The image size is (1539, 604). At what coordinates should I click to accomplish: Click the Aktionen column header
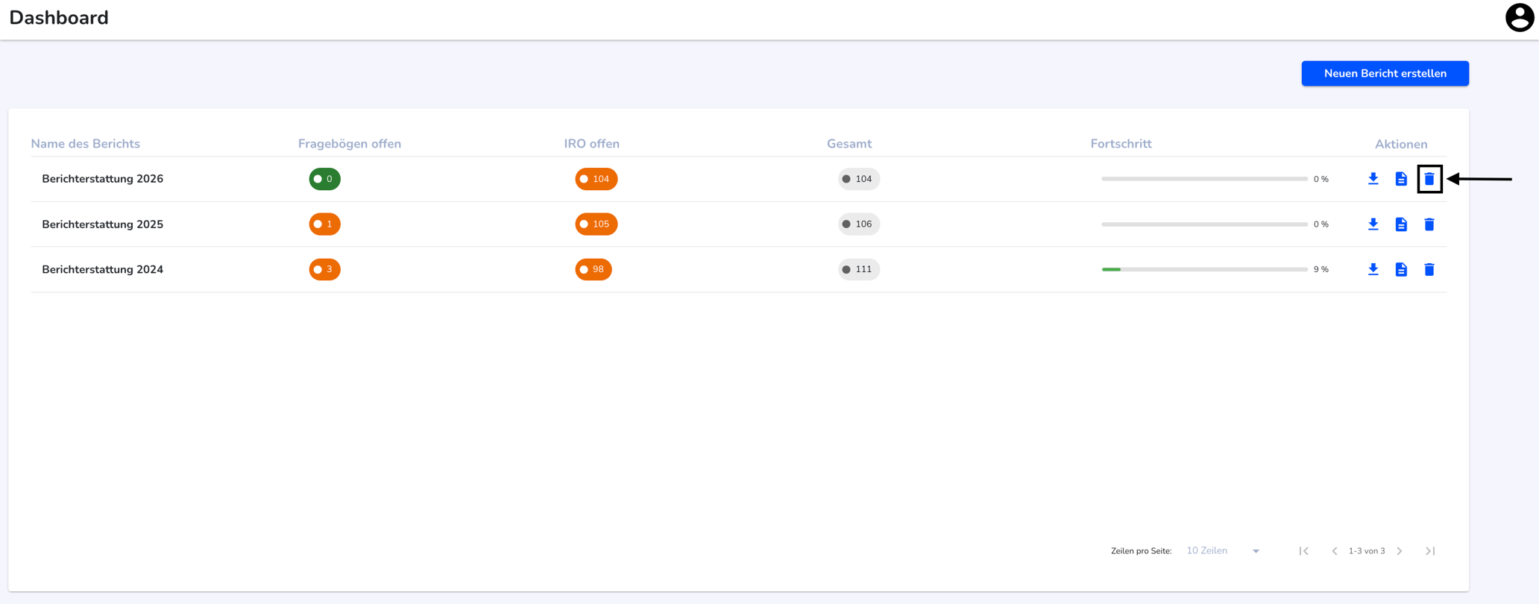tap(1401, 144)
